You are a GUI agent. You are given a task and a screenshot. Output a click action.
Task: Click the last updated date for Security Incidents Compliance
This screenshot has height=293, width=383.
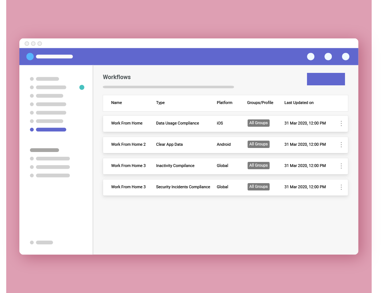[x=305, y=187]
